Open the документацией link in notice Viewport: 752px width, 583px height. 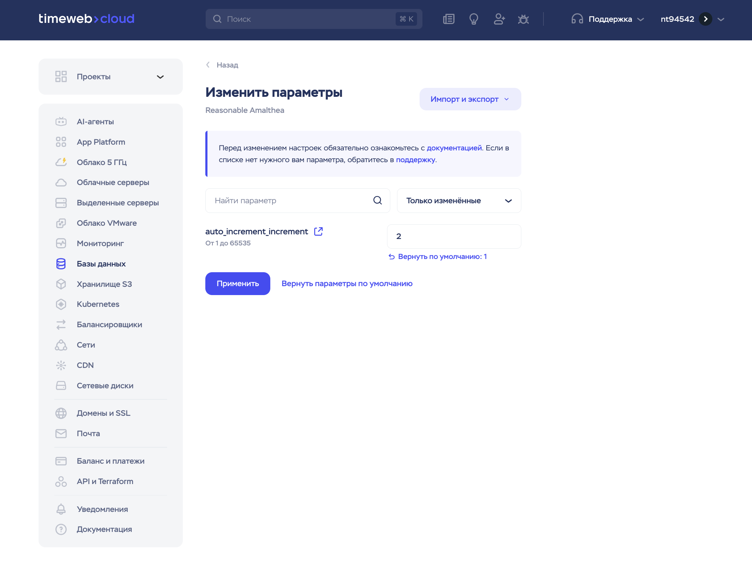[454, 148]
